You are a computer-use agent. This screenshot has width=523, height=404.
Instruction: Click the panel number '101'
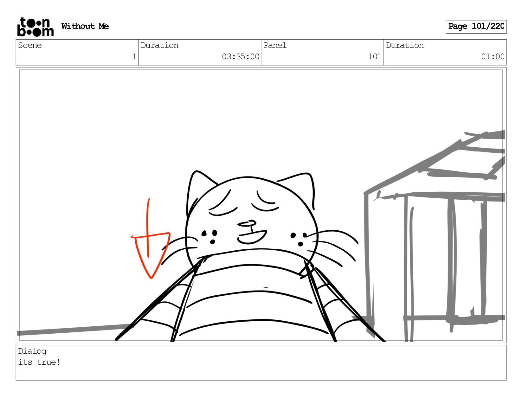(x=375, y=57)
